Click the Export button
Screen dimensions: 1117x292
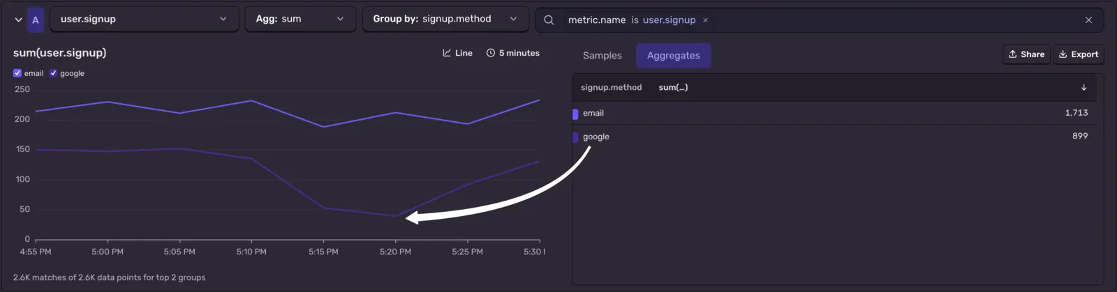1079,54
